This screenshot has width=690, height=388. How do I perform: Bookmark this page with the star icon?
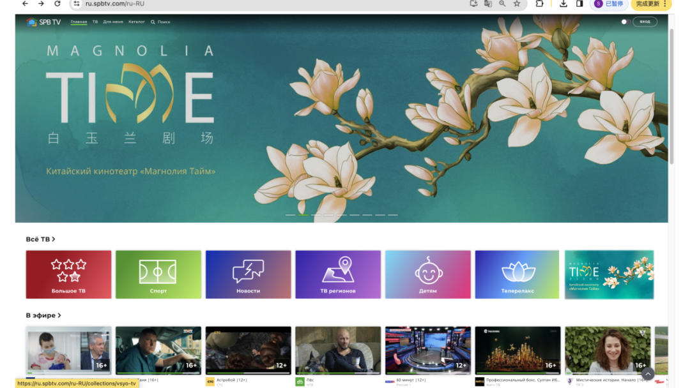pyautogui.click(x=517, y=4)
